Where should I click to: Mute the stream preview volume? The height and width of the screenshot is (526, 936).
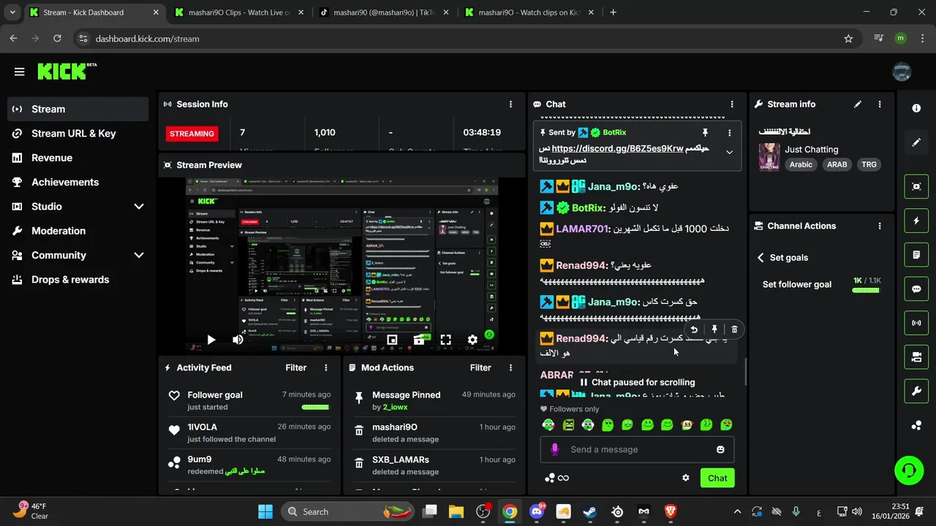[238, 340]
